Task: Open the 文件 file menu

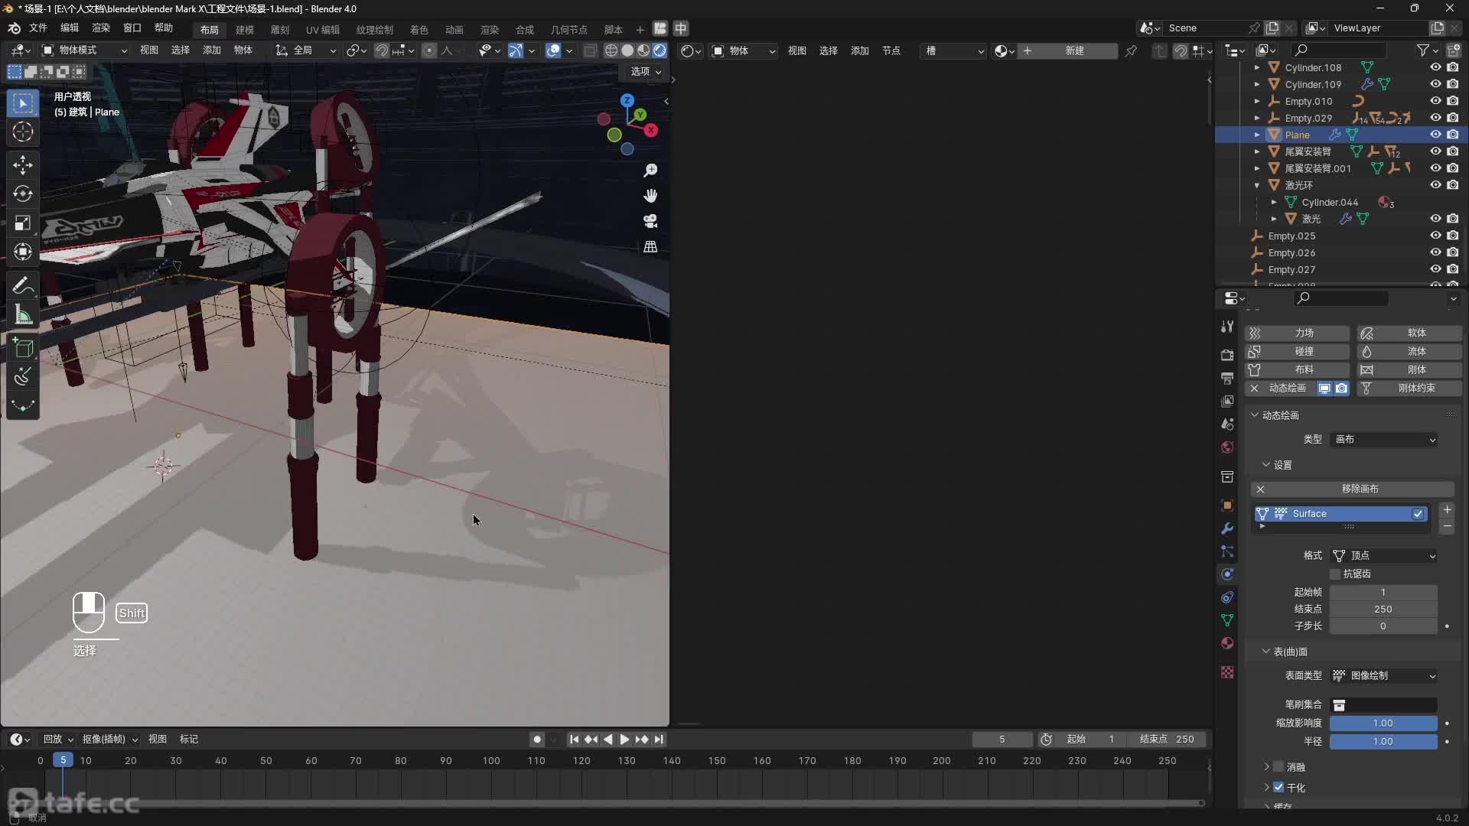Action: click(38, 28)
